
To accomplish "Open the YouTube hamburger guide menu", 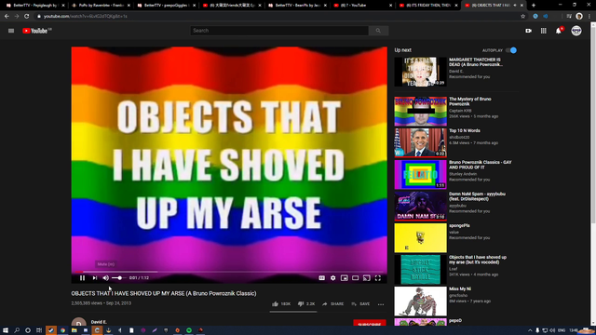I will [11, 31].
